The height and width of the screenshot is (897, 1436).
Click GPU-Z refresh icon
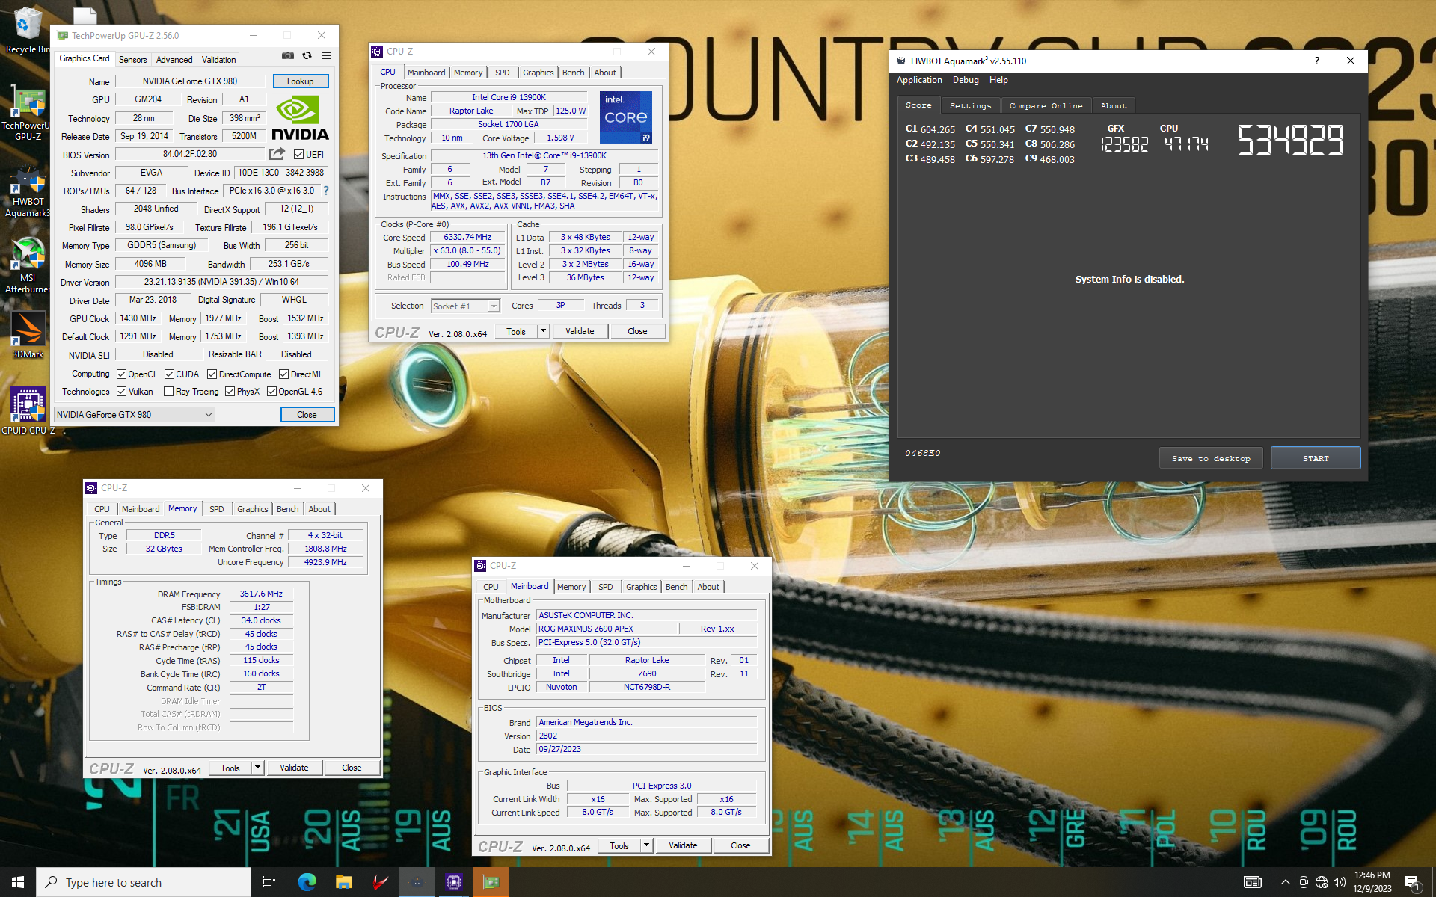(x=307, y=55)
